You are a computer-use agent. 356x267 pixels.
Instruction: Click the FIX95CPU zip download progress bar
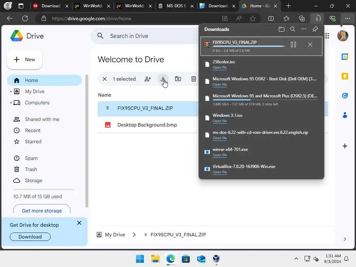coord(249,46)
